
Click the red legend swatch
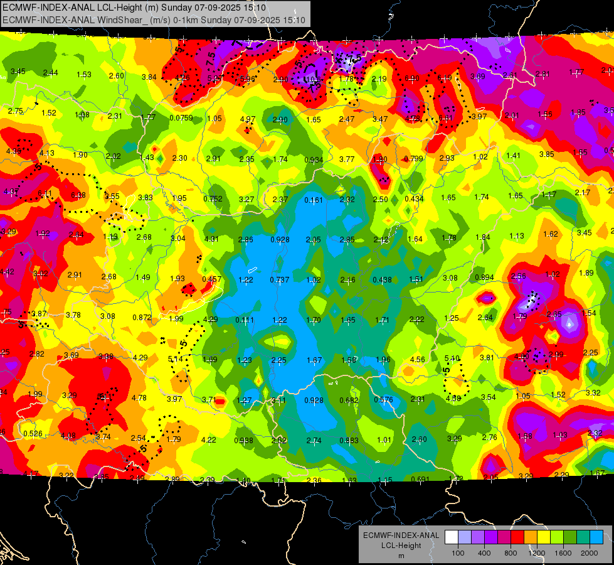[x=517, y=537]
